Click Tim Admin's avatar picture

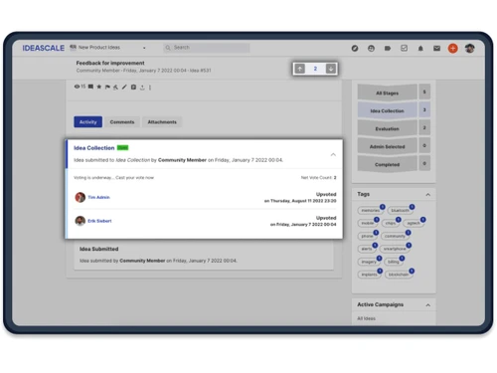[81, 197]
